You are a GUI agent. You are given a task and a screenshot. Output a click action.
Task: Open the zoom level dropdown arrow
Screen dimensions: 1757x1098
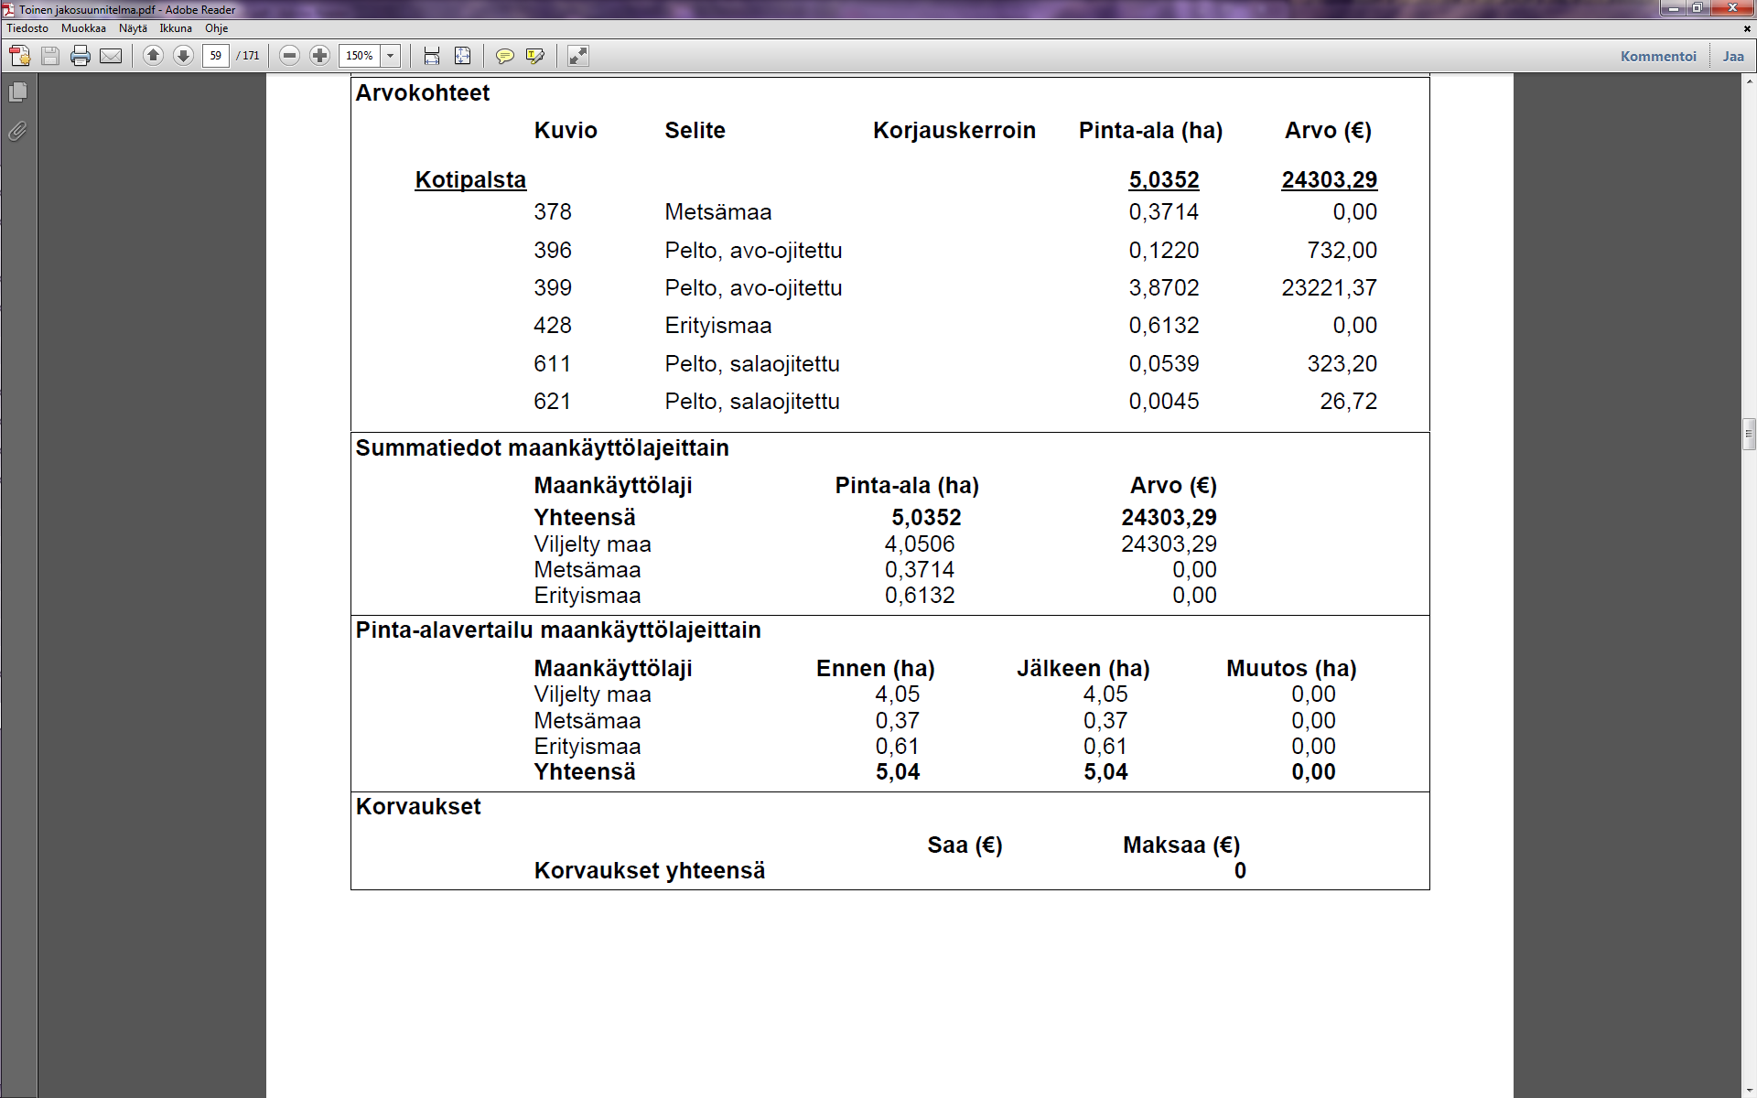coord(391,56)
